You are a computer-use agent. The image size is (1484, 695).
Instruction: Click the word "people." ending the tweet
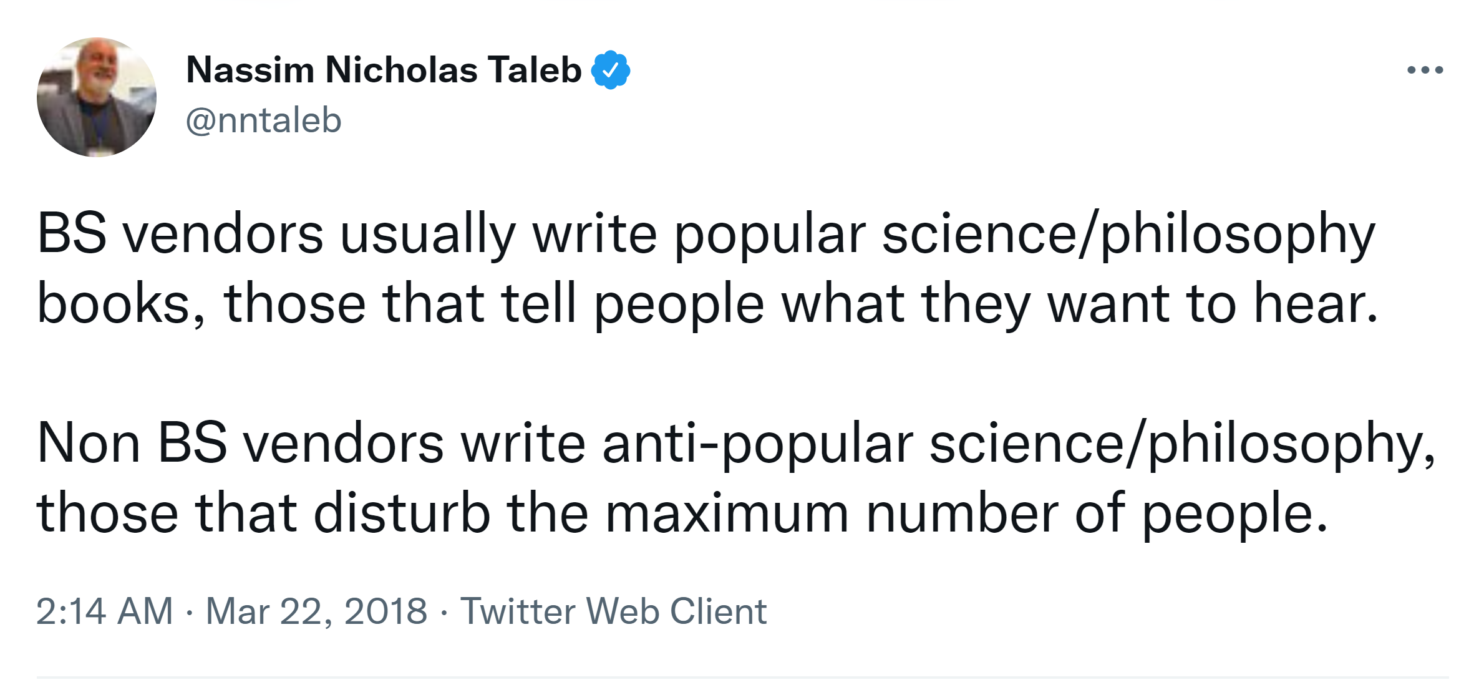coord(1234,513)
